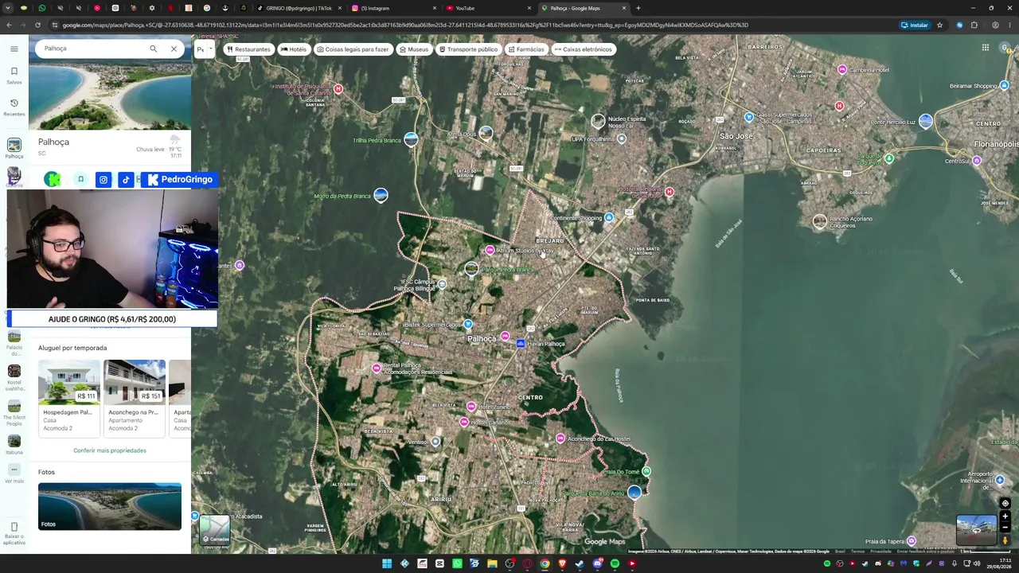Open WhatsApp from the taskbar
Image resolution: width=1019 pixels, height=573 pixels.
[x=457, y=563]
